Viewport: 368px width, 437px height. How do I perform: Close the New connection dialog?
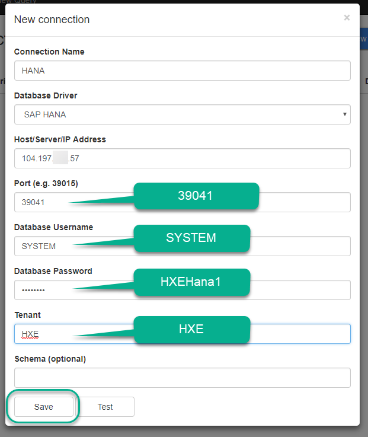point(347,18)
